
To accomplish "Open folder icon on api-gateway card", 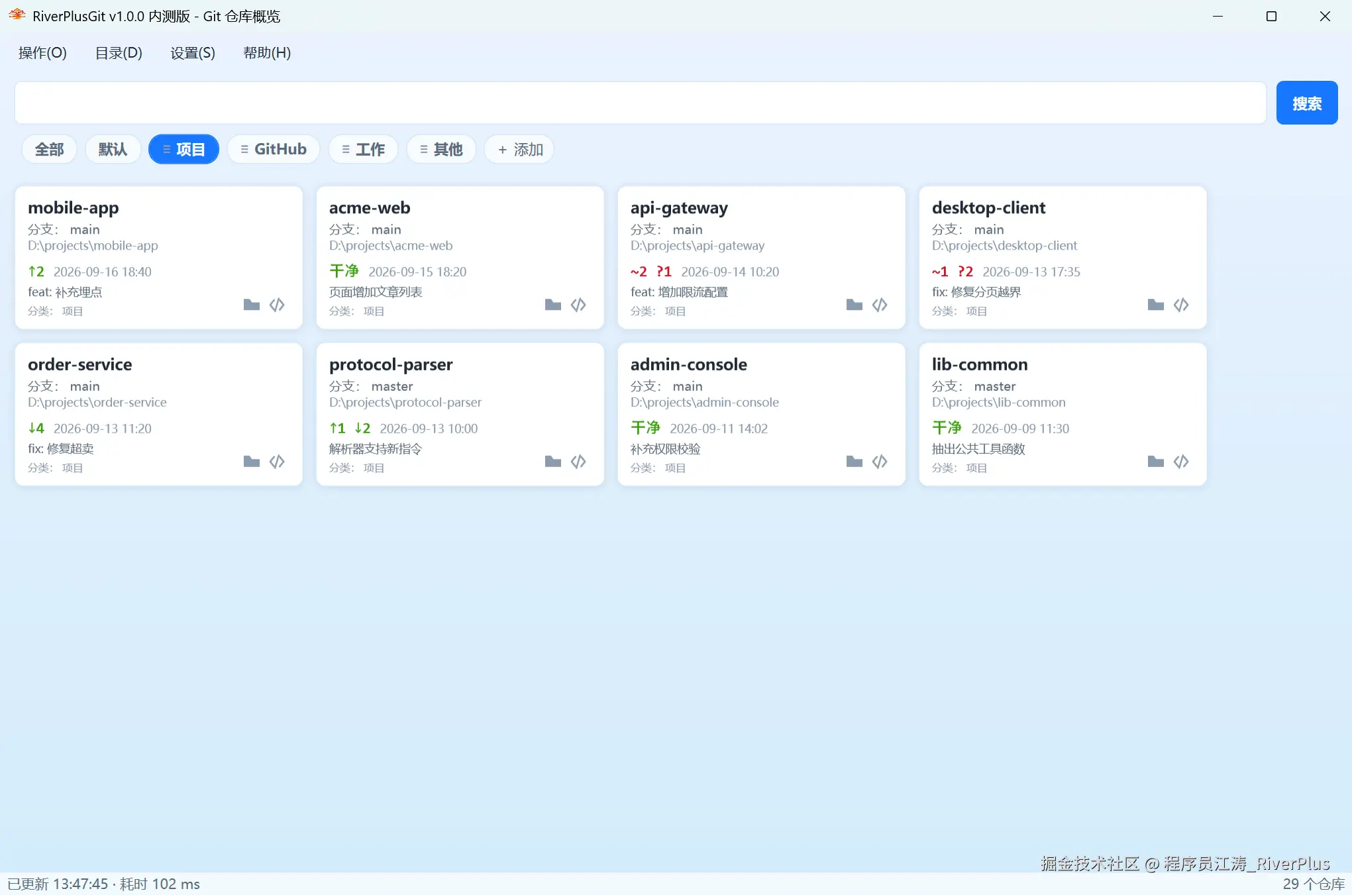I will [x=855, y=305].
